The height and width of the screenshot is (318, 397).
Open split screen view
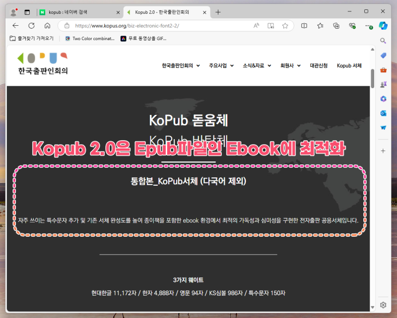click(304, 26)
